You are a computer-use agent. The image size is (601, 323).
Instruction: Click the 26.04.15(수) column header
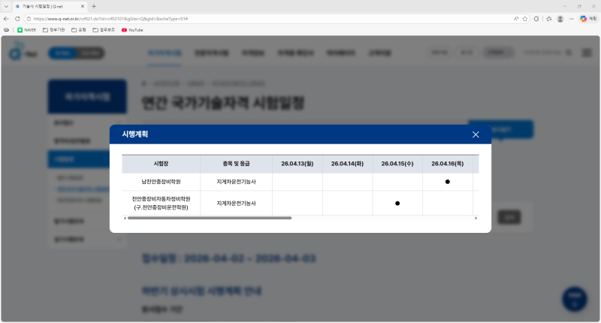(x=397, y=164)
